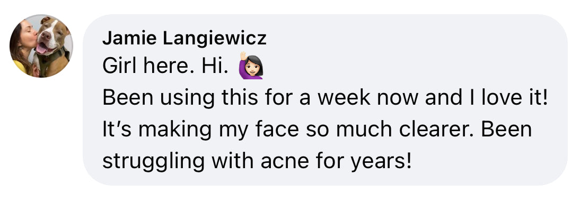Click the text 'Girl here. Hi.'

(x=165, y=66)
